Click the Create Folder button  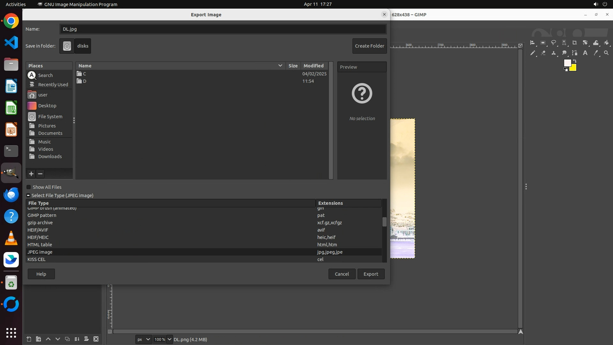tap(369, 46)
